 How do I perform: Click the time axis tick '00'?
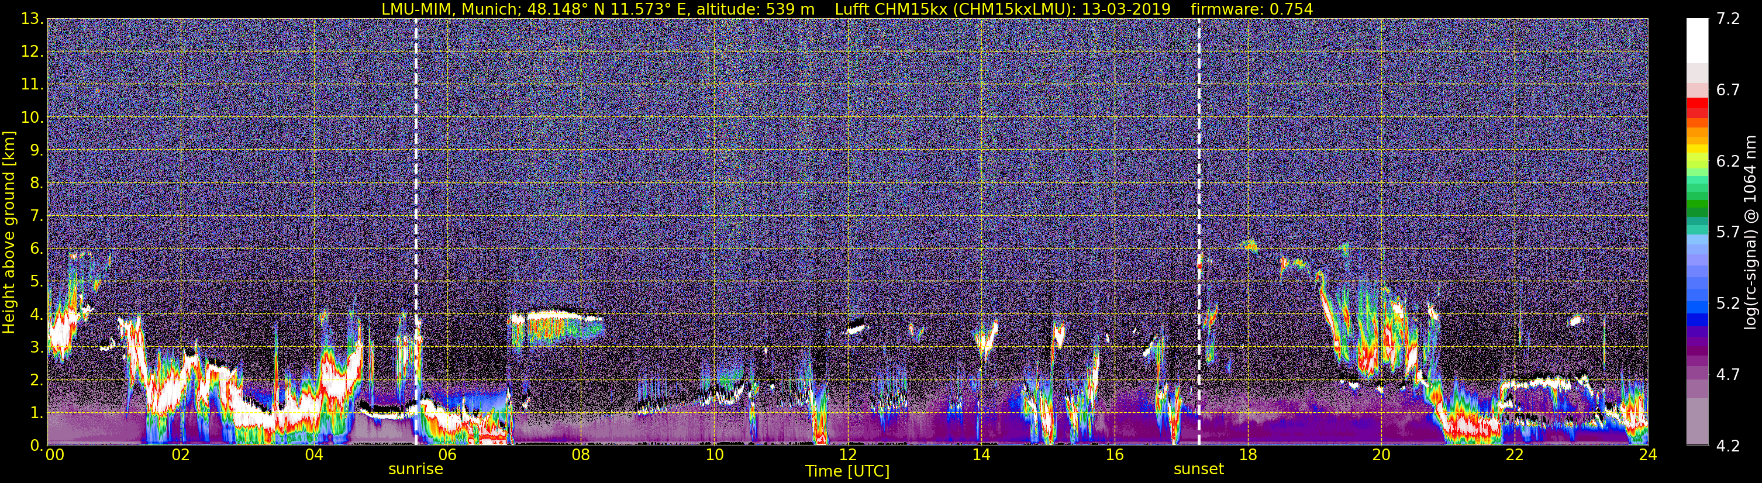pos(54,454)
